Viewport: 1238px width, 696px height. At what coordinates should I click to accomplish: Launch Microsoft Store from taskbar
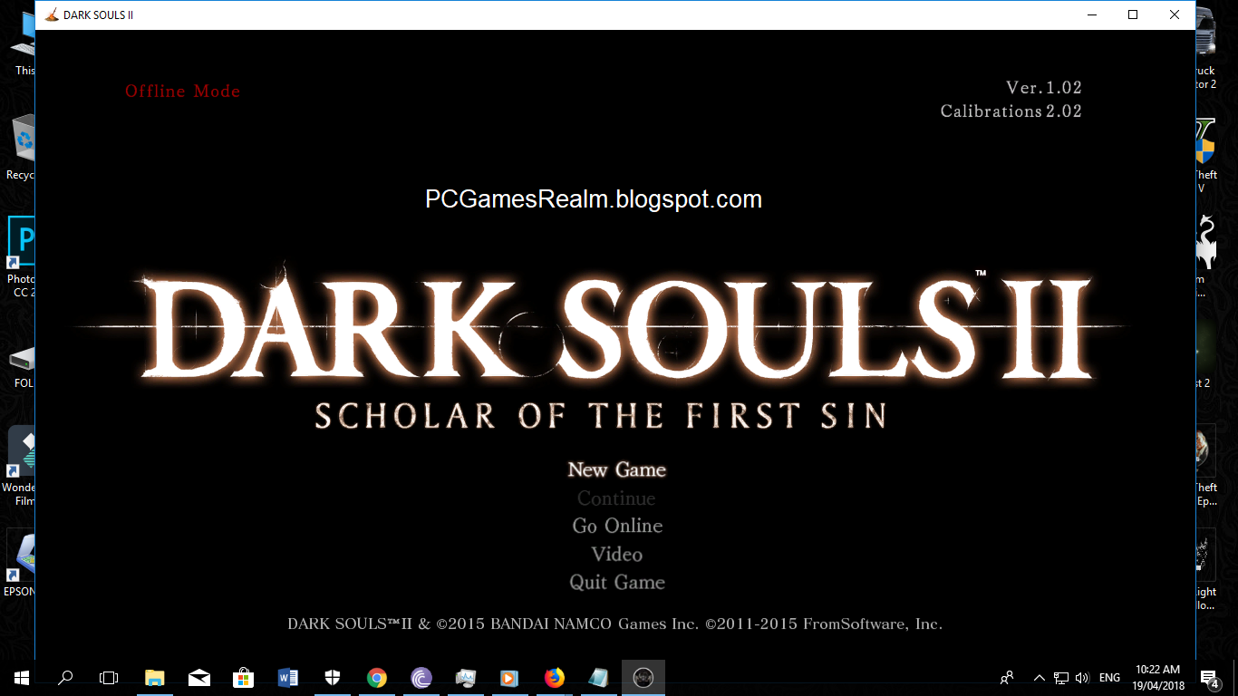point(243,678)
